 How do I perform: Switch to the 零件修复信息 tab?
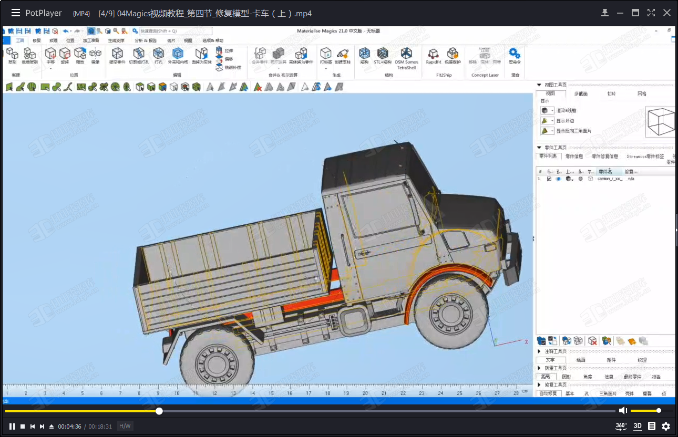[604, 157]
